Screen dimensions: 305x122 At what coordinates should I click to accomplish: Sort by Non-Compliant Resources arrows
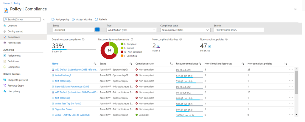point(243,63)
